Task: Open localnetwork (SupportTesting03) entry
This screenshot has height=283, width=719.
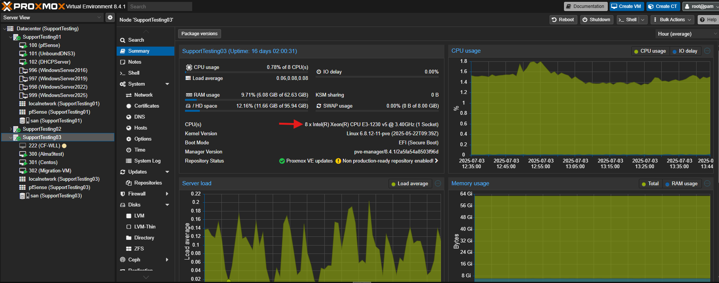Action: (x=64, y=179)
